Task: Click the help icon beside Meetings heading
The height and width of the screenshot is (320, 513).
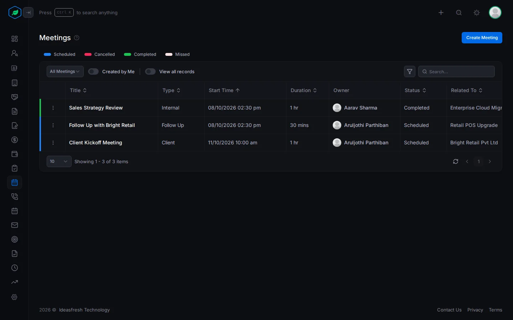Action: [x=77, y=38]
